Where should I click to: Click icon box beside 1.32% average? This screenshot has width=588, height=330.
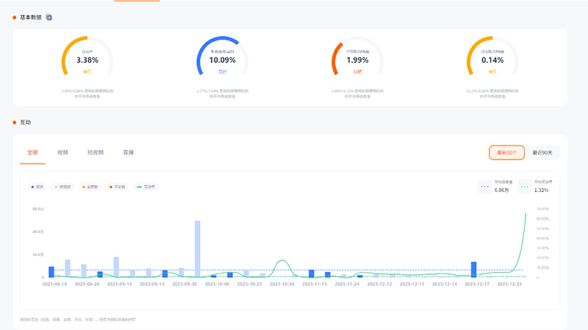(x=525, y=187)
